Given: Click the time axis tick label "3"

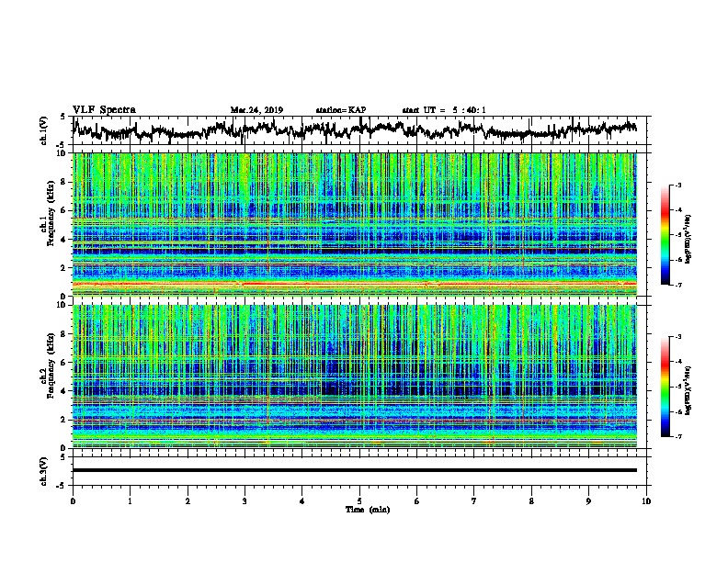Looking at the screenshot, I should coord(245,500).
